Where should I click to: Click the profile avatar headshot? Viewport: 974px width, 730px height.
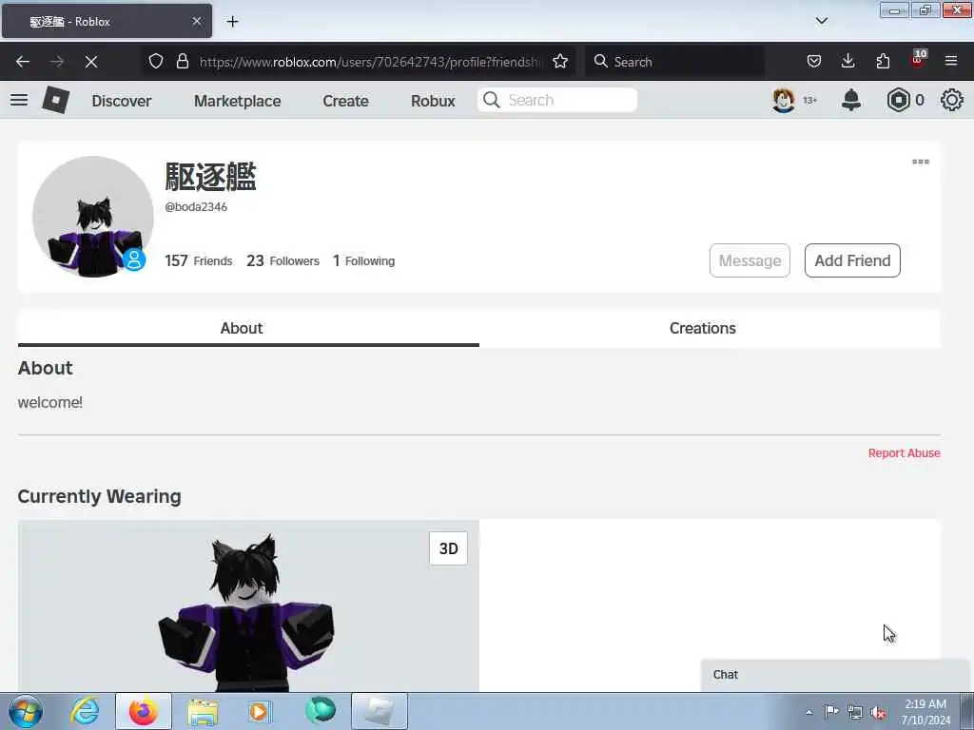(93, 217)
